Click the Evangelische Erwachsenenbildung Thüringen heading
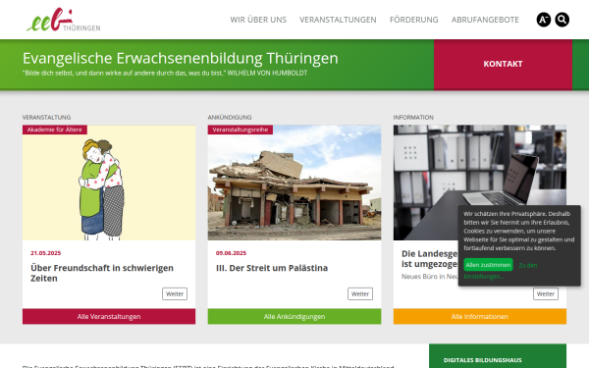 point(181,58)
